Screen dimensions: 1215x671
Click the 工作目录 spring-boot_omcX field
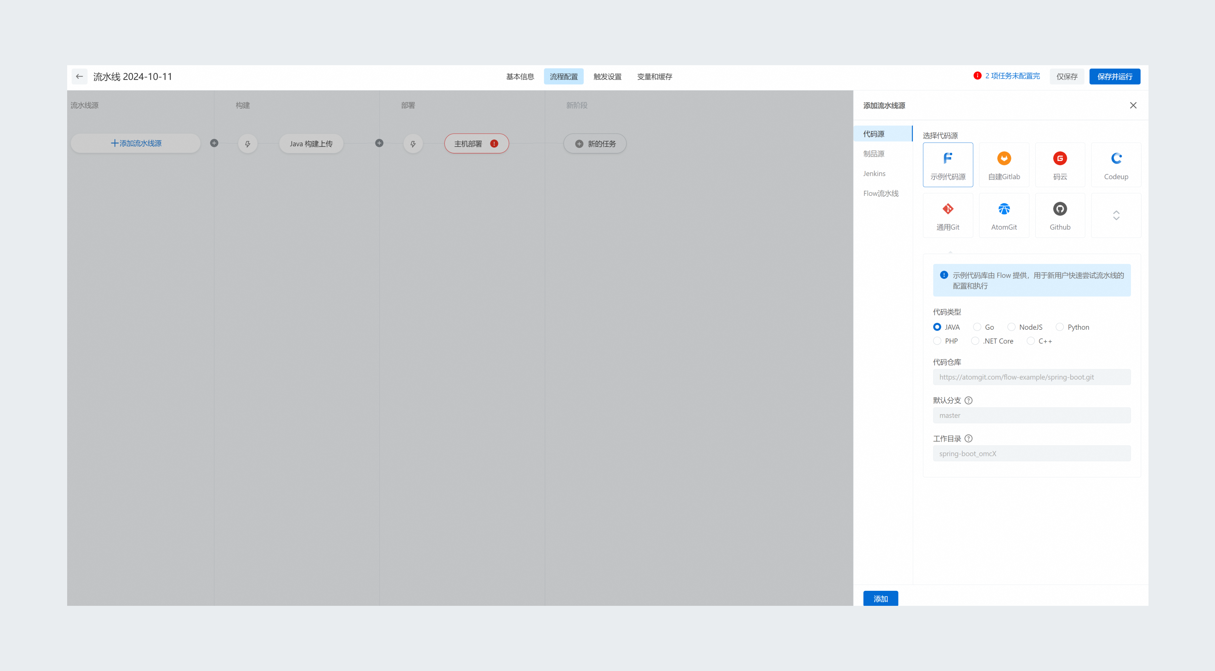[x=1031, y=453]
